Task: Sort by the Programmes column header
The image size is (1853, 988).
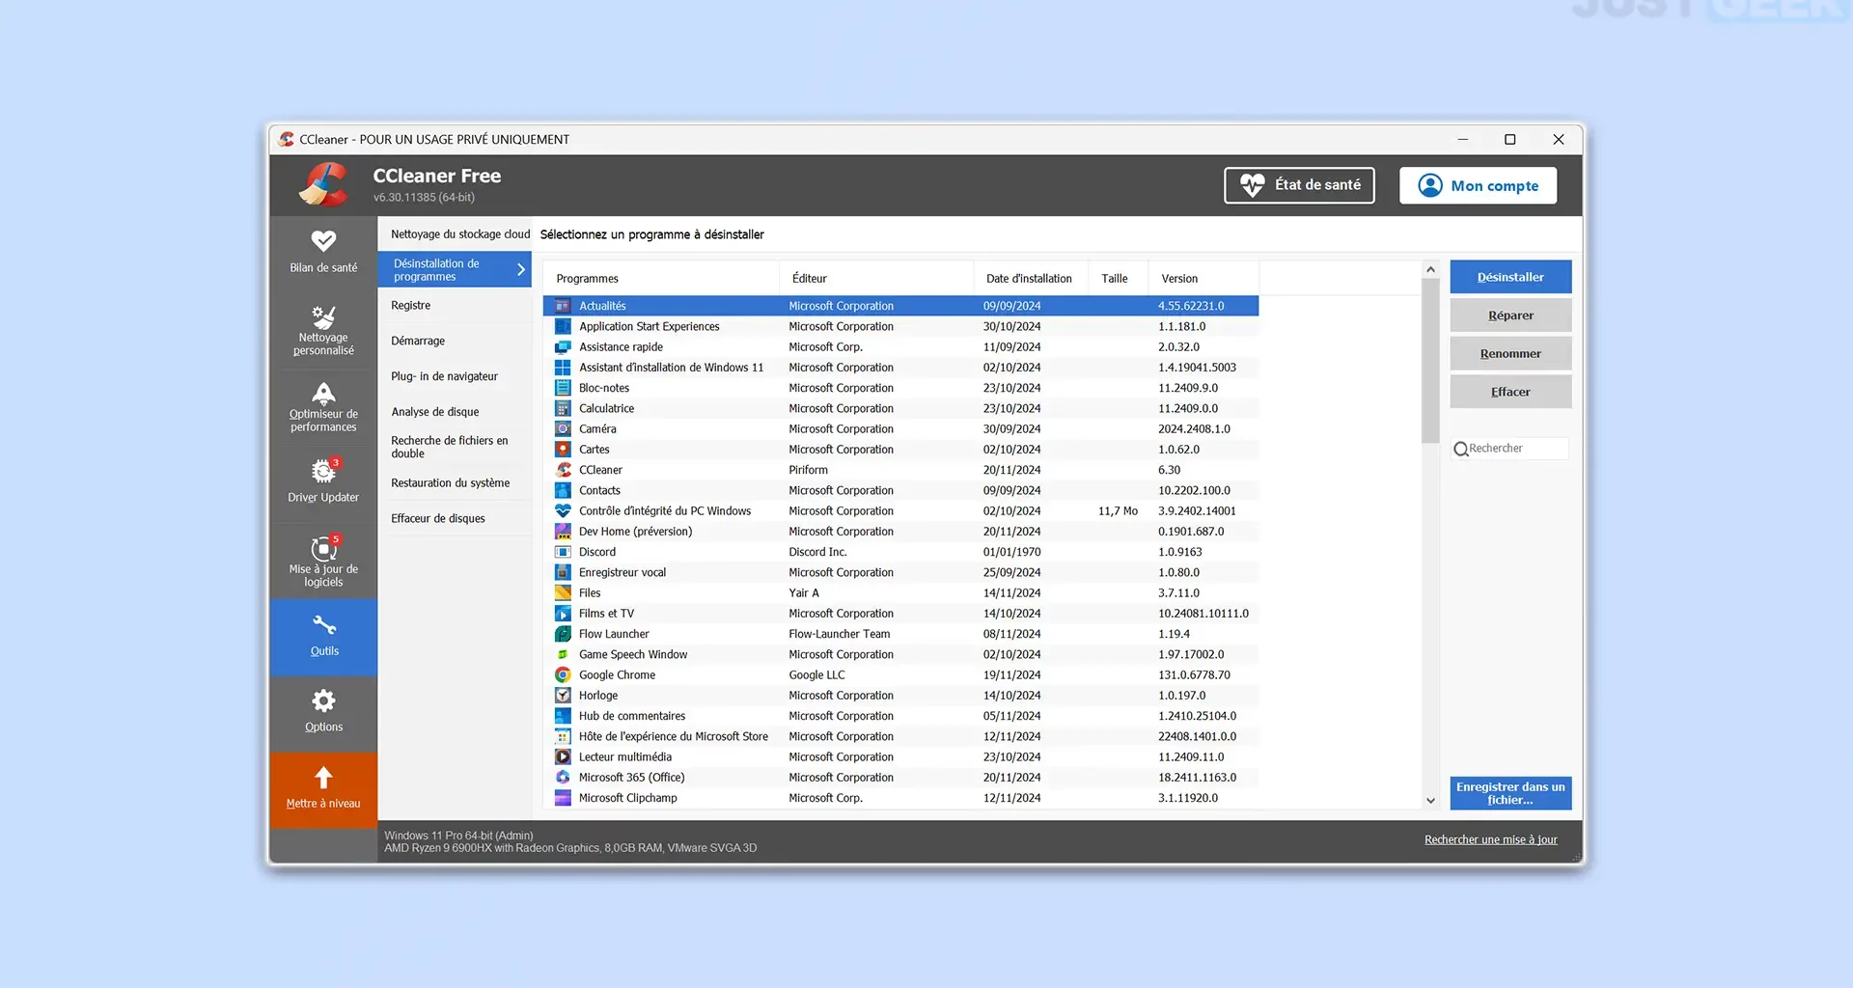Action: click(x=661, y=279)
